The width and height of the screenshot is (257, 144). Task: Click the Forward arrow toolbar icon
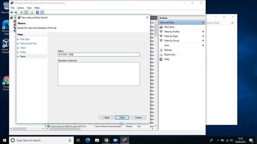(16, 12)
